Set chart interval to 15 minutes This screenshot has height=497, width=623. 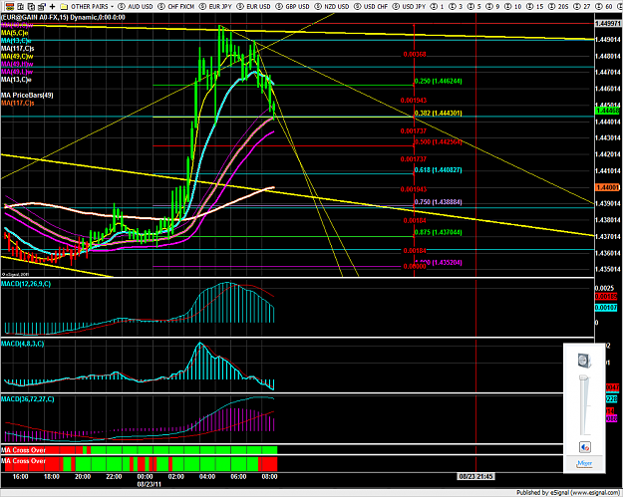[x=535, y=6]
